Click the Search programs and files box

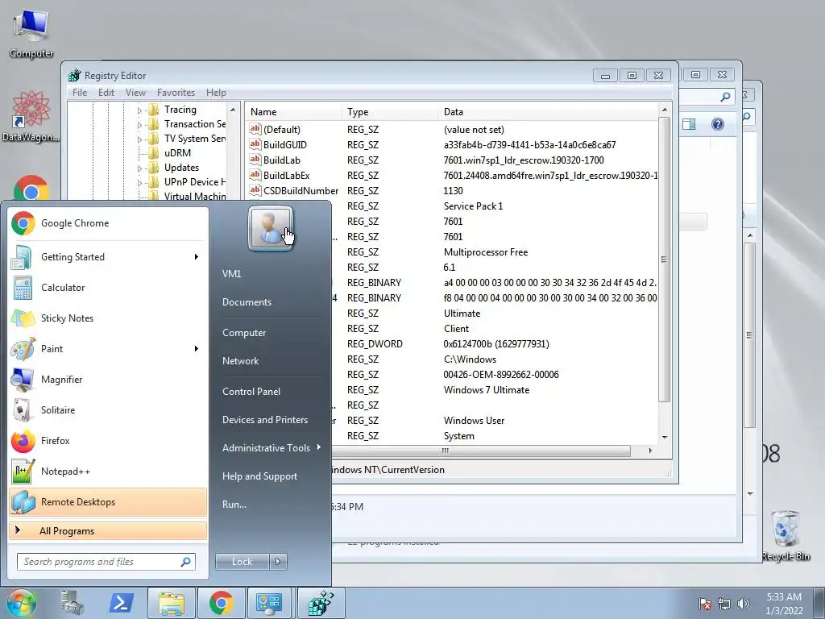[106, 562]
